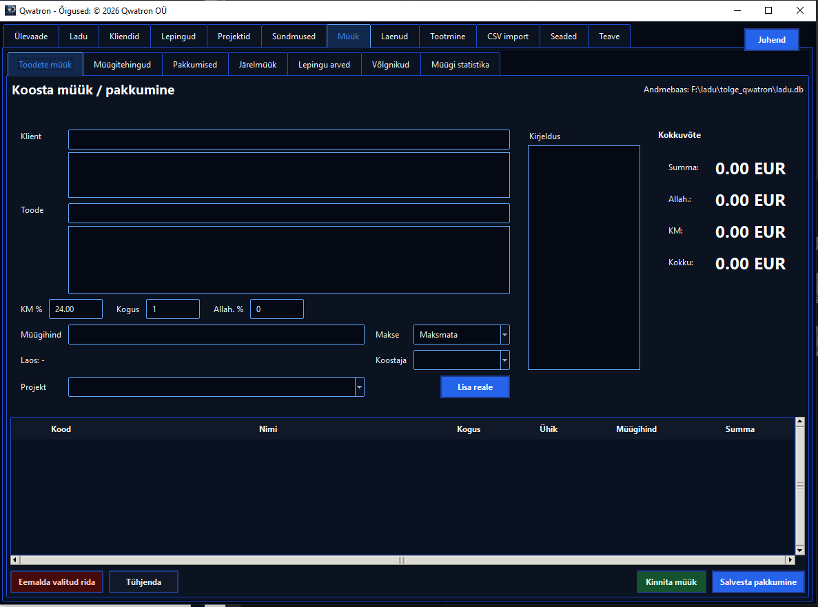The width and height of the screenshot is (818, 607).
Task: Select the Toodete müük sub-tab
Action: (45, 65)
